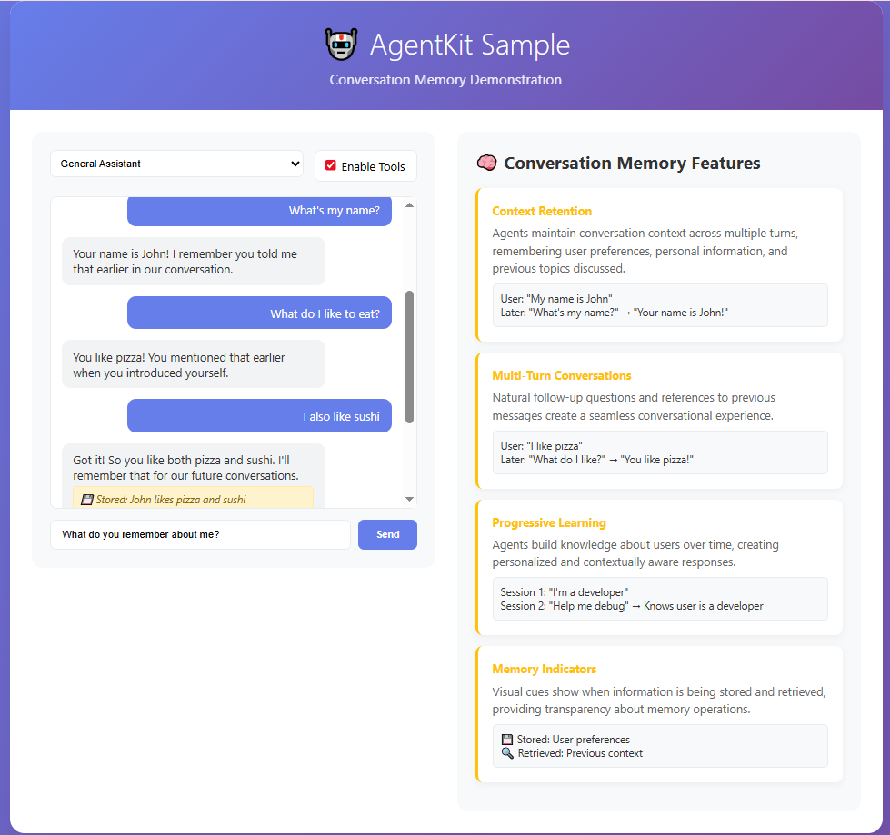Image resolution: width=890 pixels, height=835 pixels.
Task: Click the brain icon beside Conversation Memory Features
Action: coord(486,164)
